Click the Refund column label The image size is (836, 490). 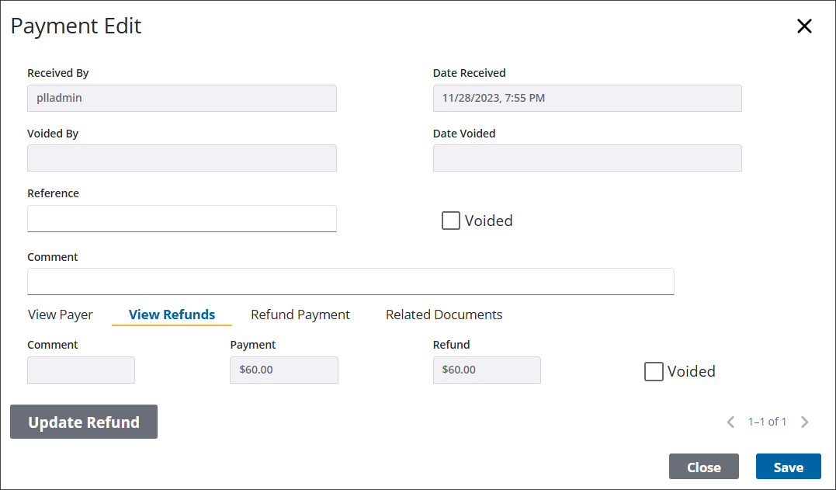(x=451, y=345)
